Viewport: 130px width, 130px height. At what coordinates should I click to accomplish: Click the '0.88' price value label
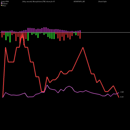pyautogui.click(x=122, y=97)
